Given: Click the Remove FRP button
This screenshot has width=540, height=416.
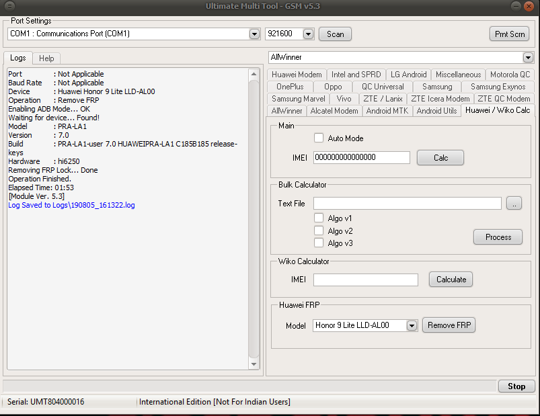Looking at the screenshot, I should pyautogui.click(x=449, y=325).
